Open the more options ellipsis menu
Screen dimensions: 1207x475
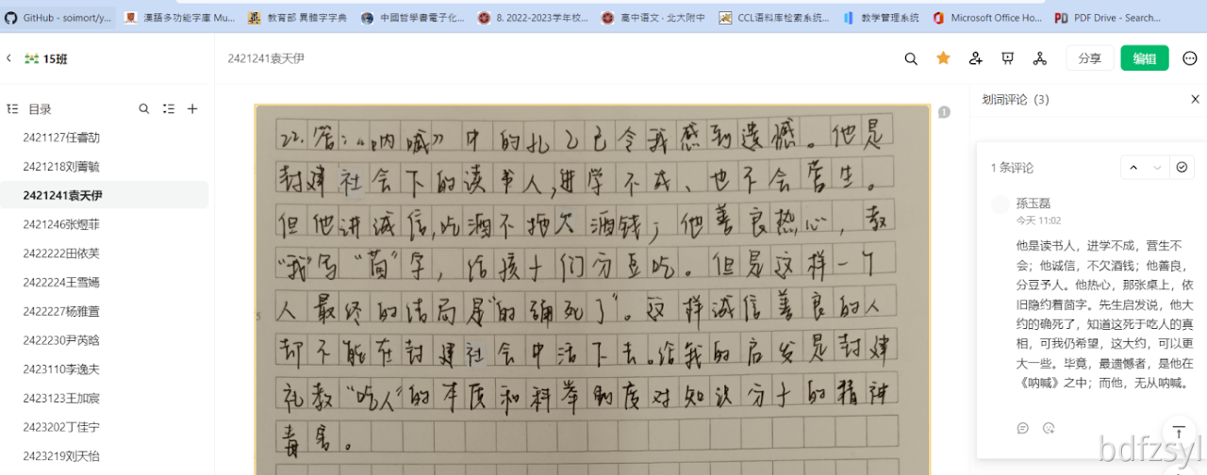[1189, 58]
